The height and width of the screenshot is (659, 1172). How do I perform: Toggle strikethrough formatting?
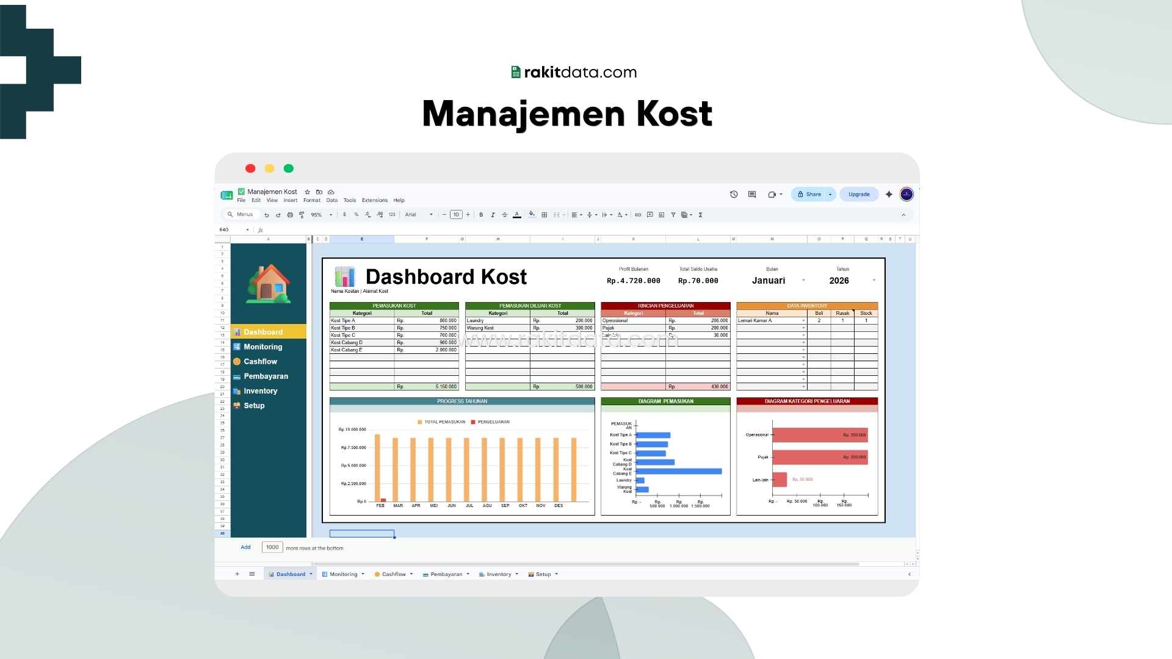click(x=504, y=215)
